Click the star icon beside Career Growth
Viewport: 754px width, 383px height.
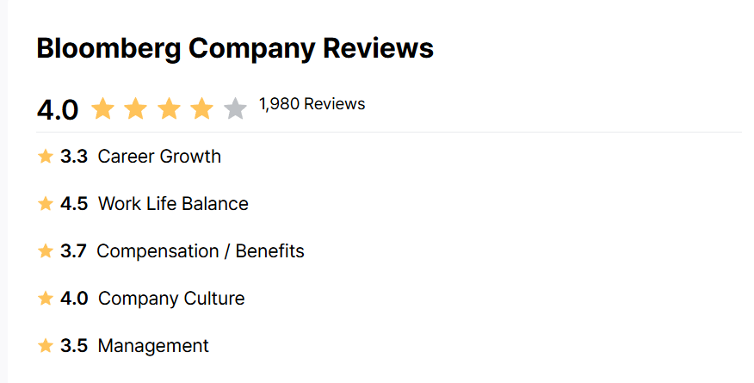point(46,156)
